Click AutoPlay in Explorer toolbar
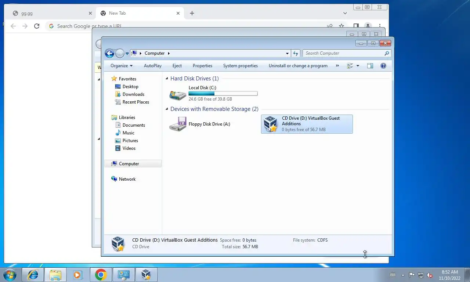 point(153,66)
